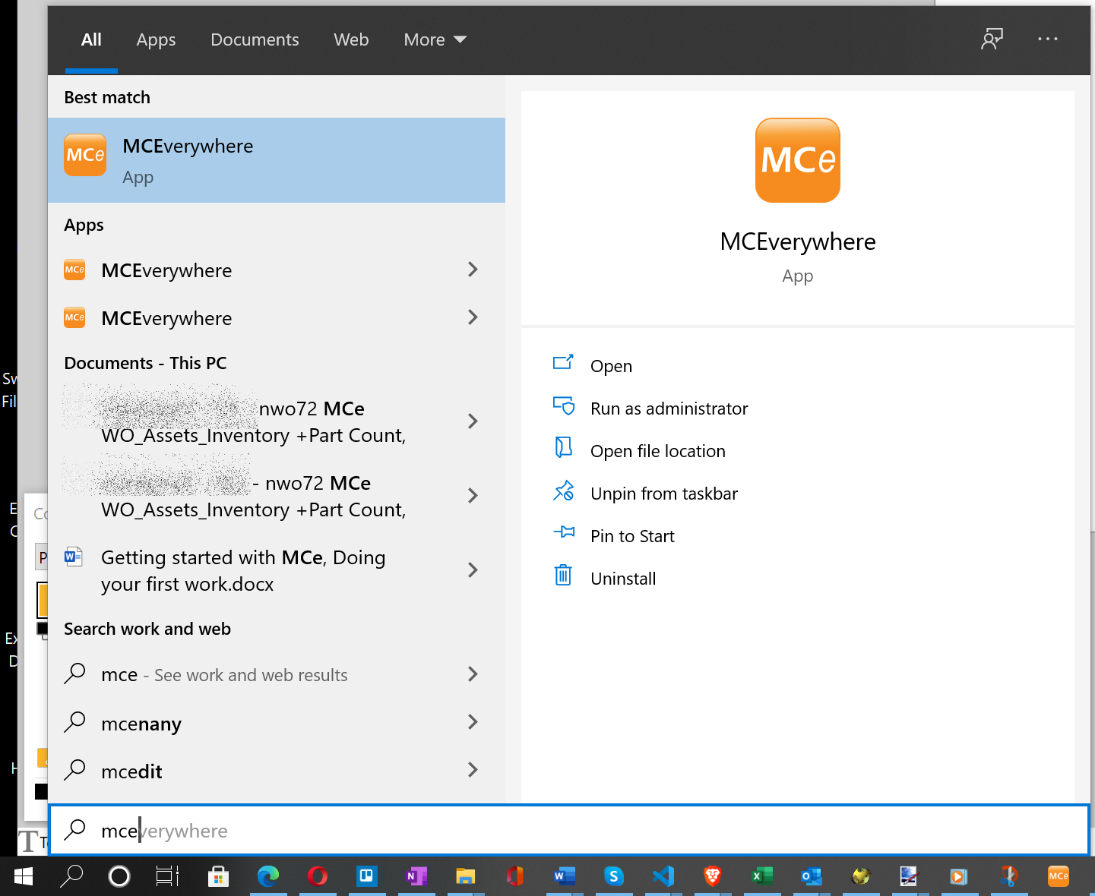Open Task View on the taskbar
Viewport: 1095px width, 896px height.
(167, 877)
